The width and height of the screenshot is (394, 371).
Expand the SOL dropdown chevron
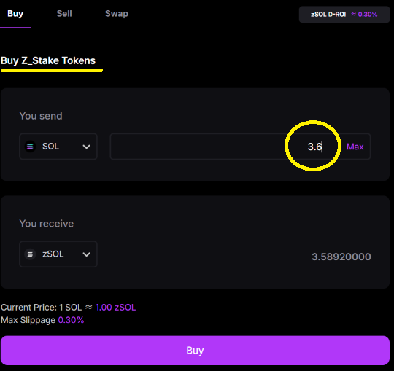[x=86, y=147]
